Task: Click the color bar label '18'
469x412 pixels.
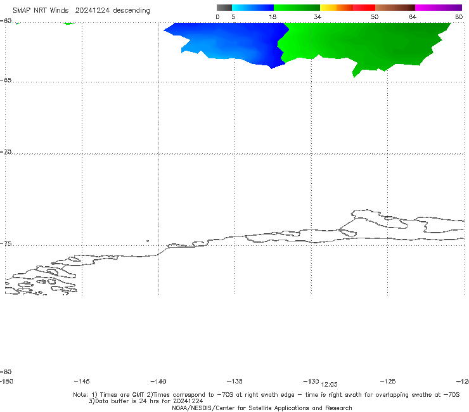Action: point(273,17)
